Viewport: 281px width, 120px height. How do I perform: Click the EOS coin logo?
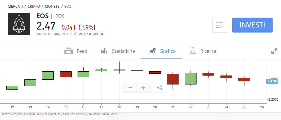tap(19, 24)
